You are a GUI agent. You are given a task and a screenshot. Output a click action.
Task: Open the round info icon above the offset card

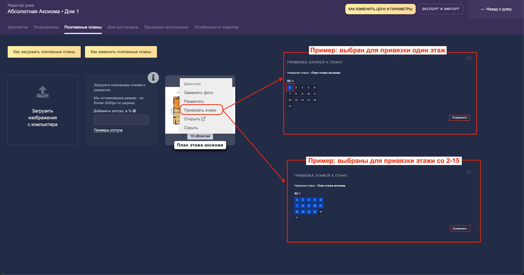(x=153, y=78)
